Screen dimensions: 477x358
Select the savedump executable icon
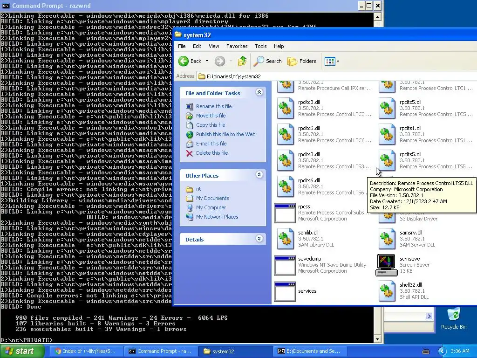click(x=285, y=265)
